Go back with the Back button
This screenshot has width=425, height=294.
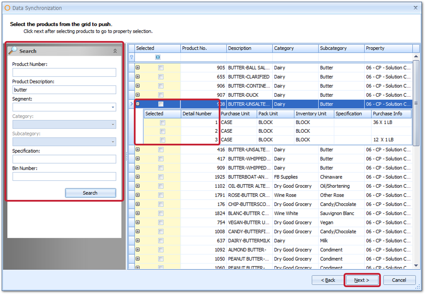tap(328, 280)
